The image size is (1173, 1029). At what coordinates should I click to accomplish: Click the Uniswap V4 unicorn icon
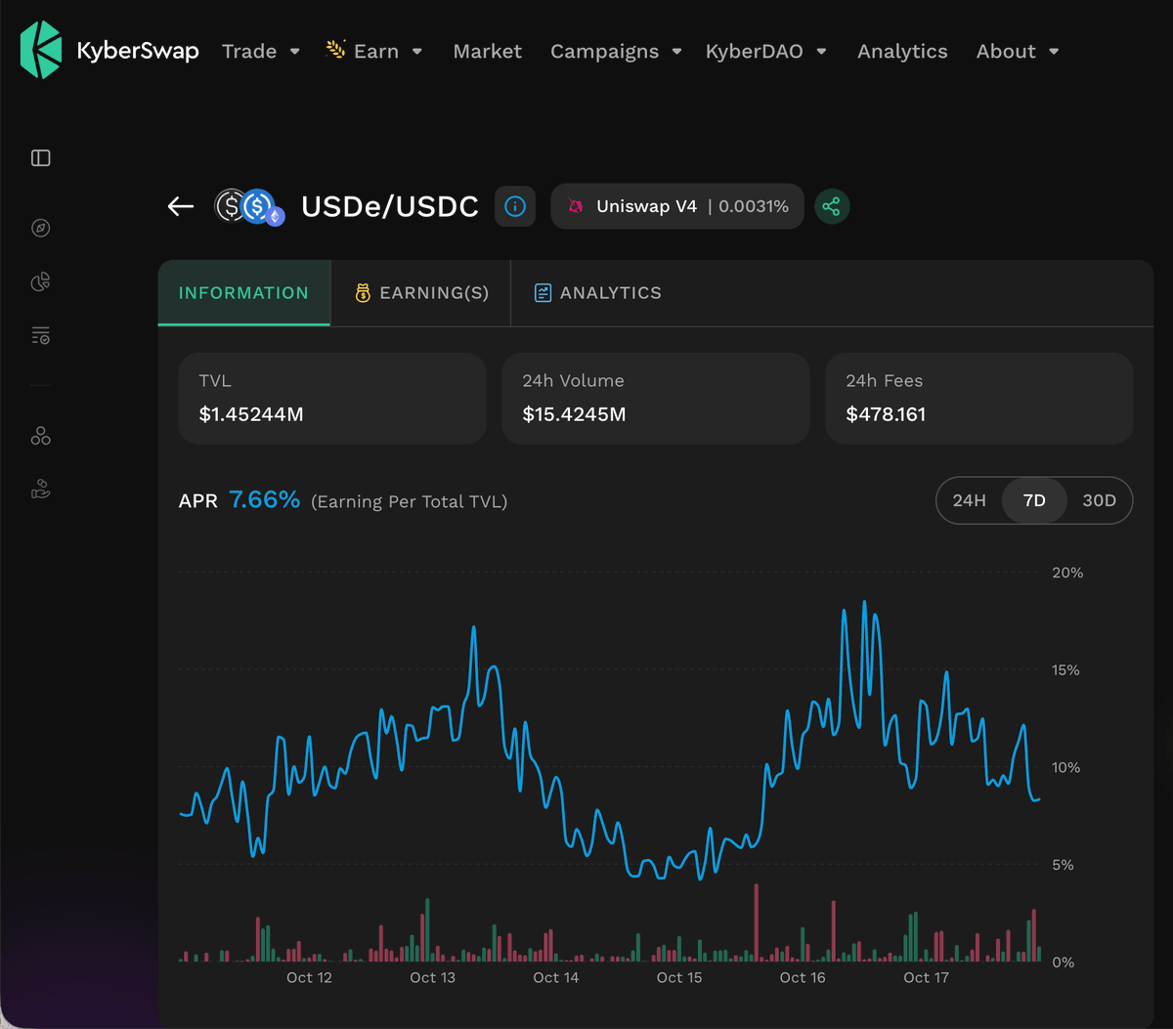(x=576, y=206)
